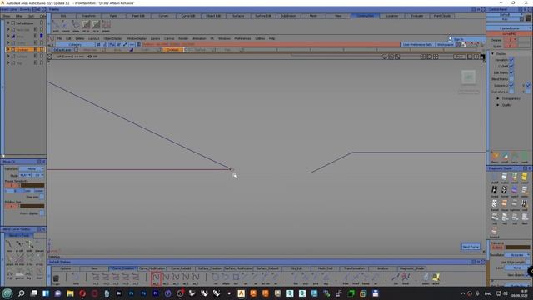Toggle the topmost checkbox under Display
This screenshot has height=300, width=533.
point(511,60)
